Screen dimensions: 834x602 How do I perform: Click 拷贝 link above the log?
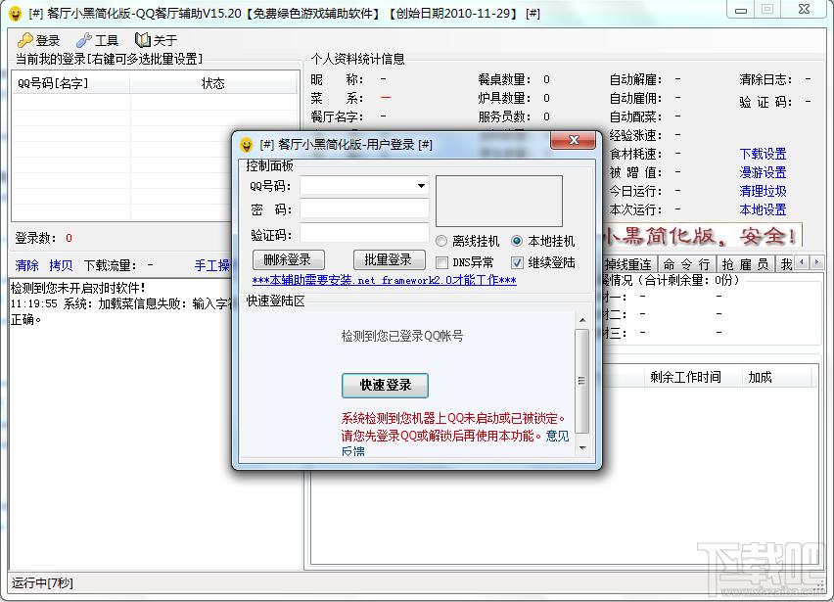tap(61, 265)
